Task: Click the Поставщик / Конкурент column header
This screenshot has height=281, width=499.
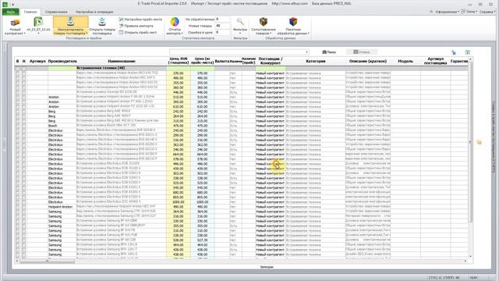Action: tap(271, 61)
